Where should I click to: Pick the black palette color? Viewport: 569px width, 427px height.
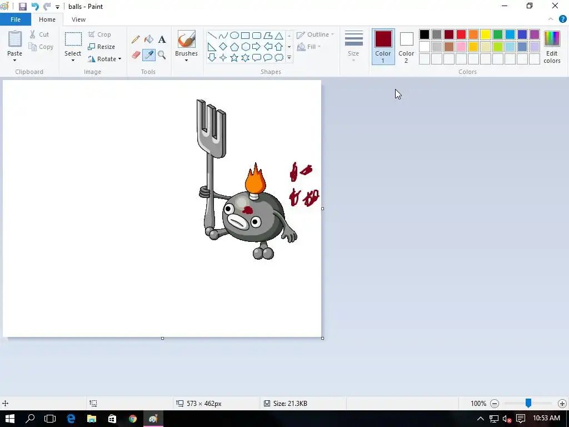point(424,34)
